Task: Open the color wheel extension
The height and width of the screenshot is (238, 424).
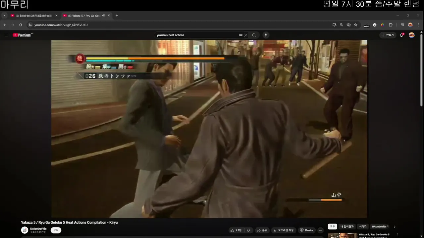Action: [x=382, y=25]
